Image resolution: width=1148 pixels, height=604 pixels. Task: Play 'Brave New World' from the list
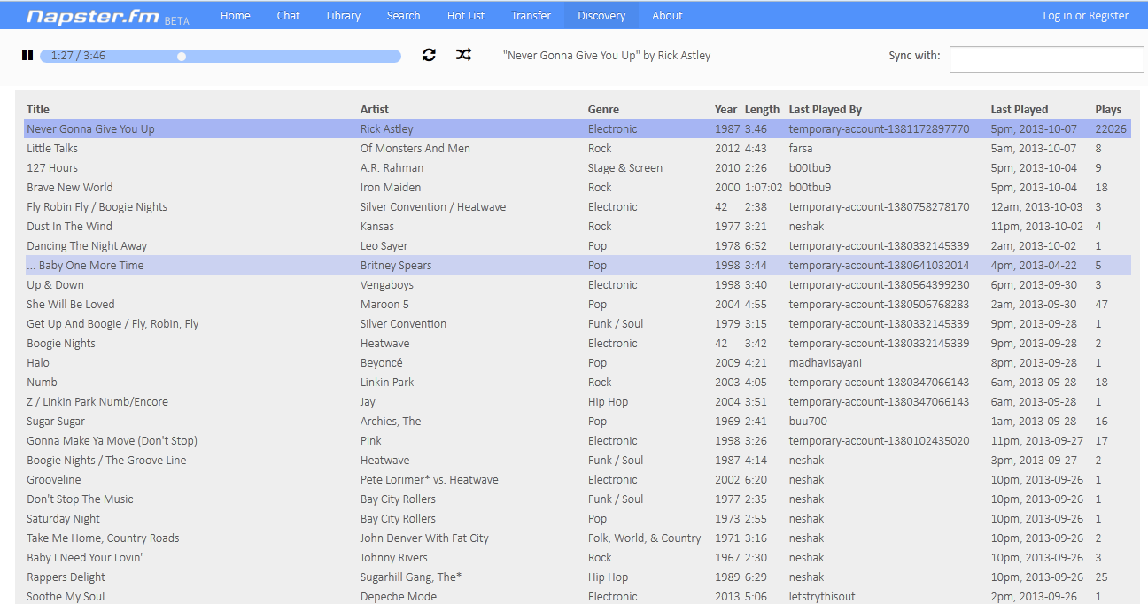point(70,188)
